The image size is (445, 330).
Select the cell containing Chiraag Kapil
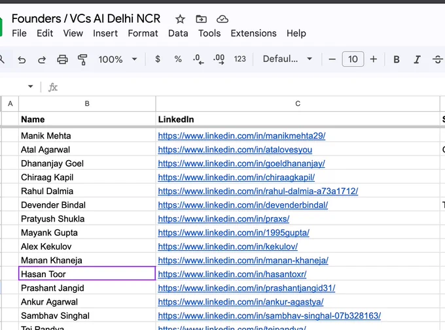tap(87, 177)
